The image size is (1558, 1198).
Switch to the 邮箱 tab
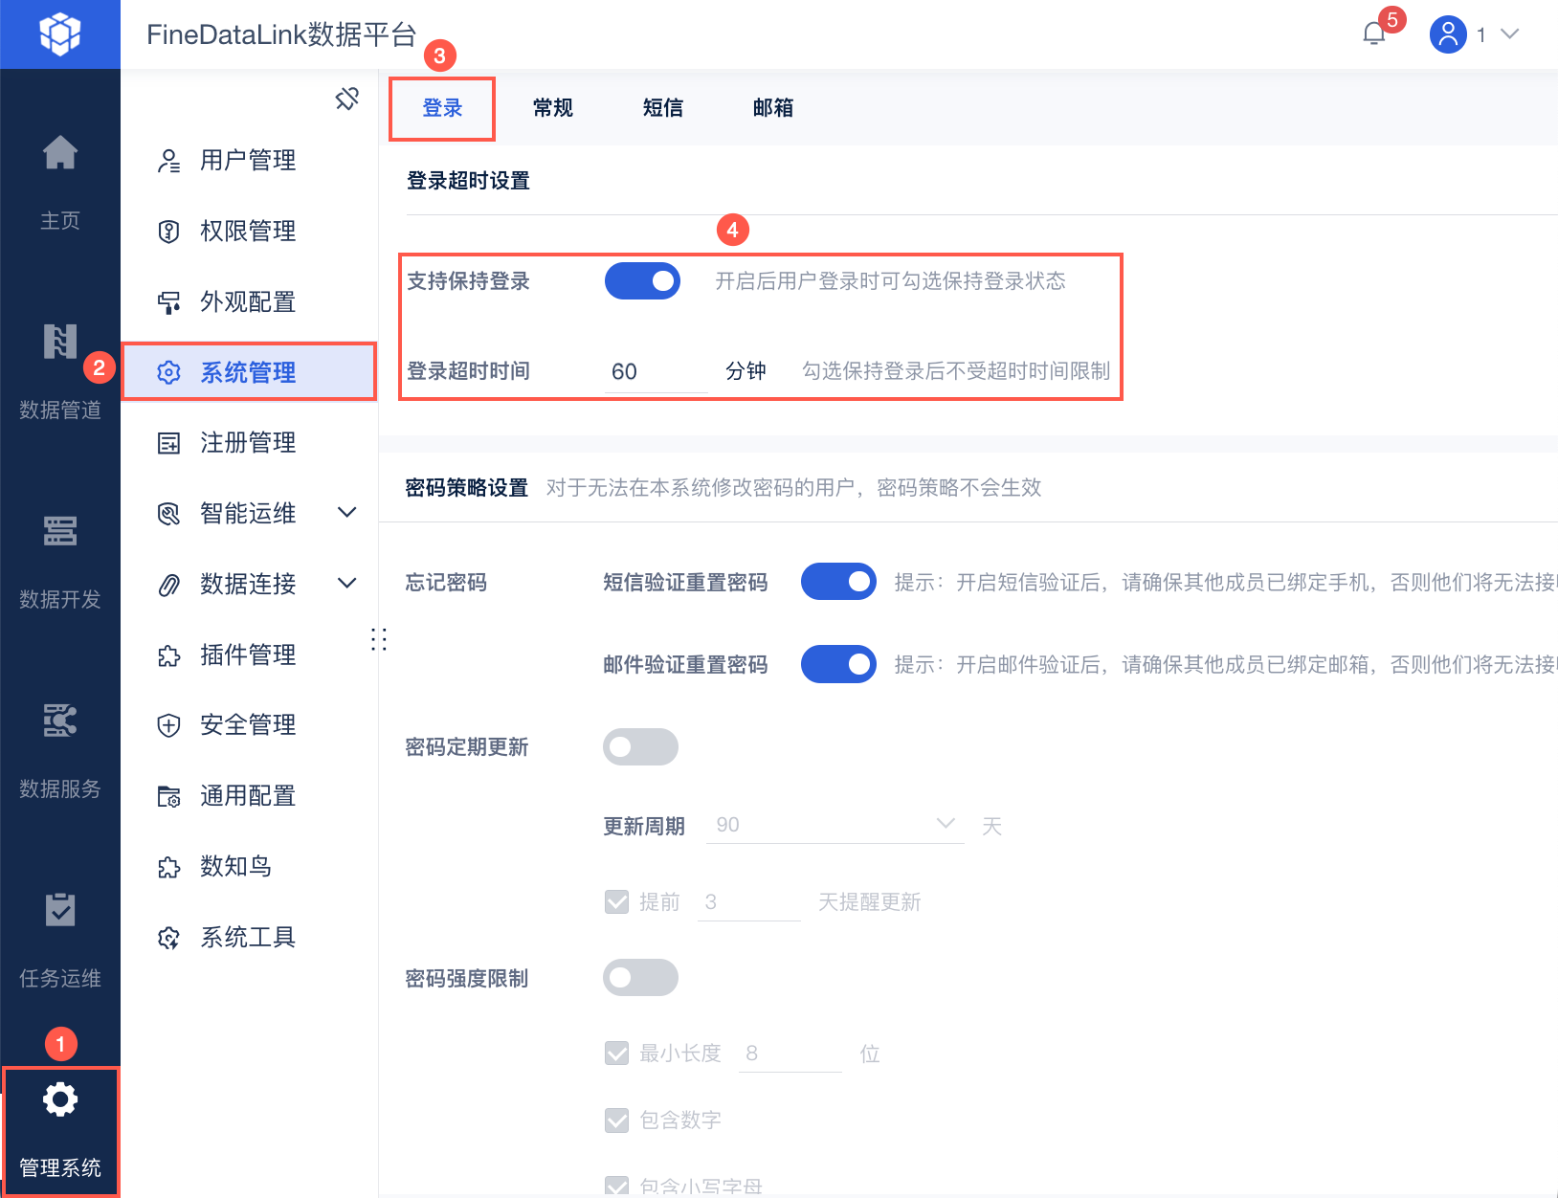click(773, 108)
